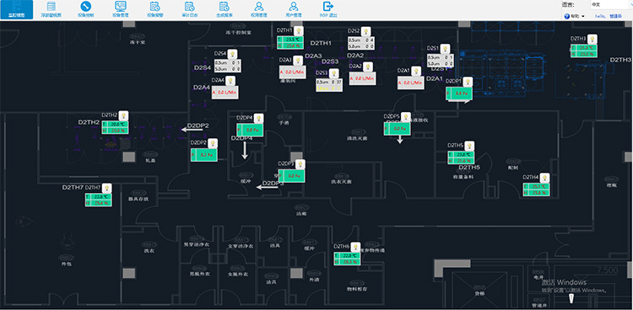
Task: Expand the 帮助 help dropdown arrow
Action: tap(583, 16)
